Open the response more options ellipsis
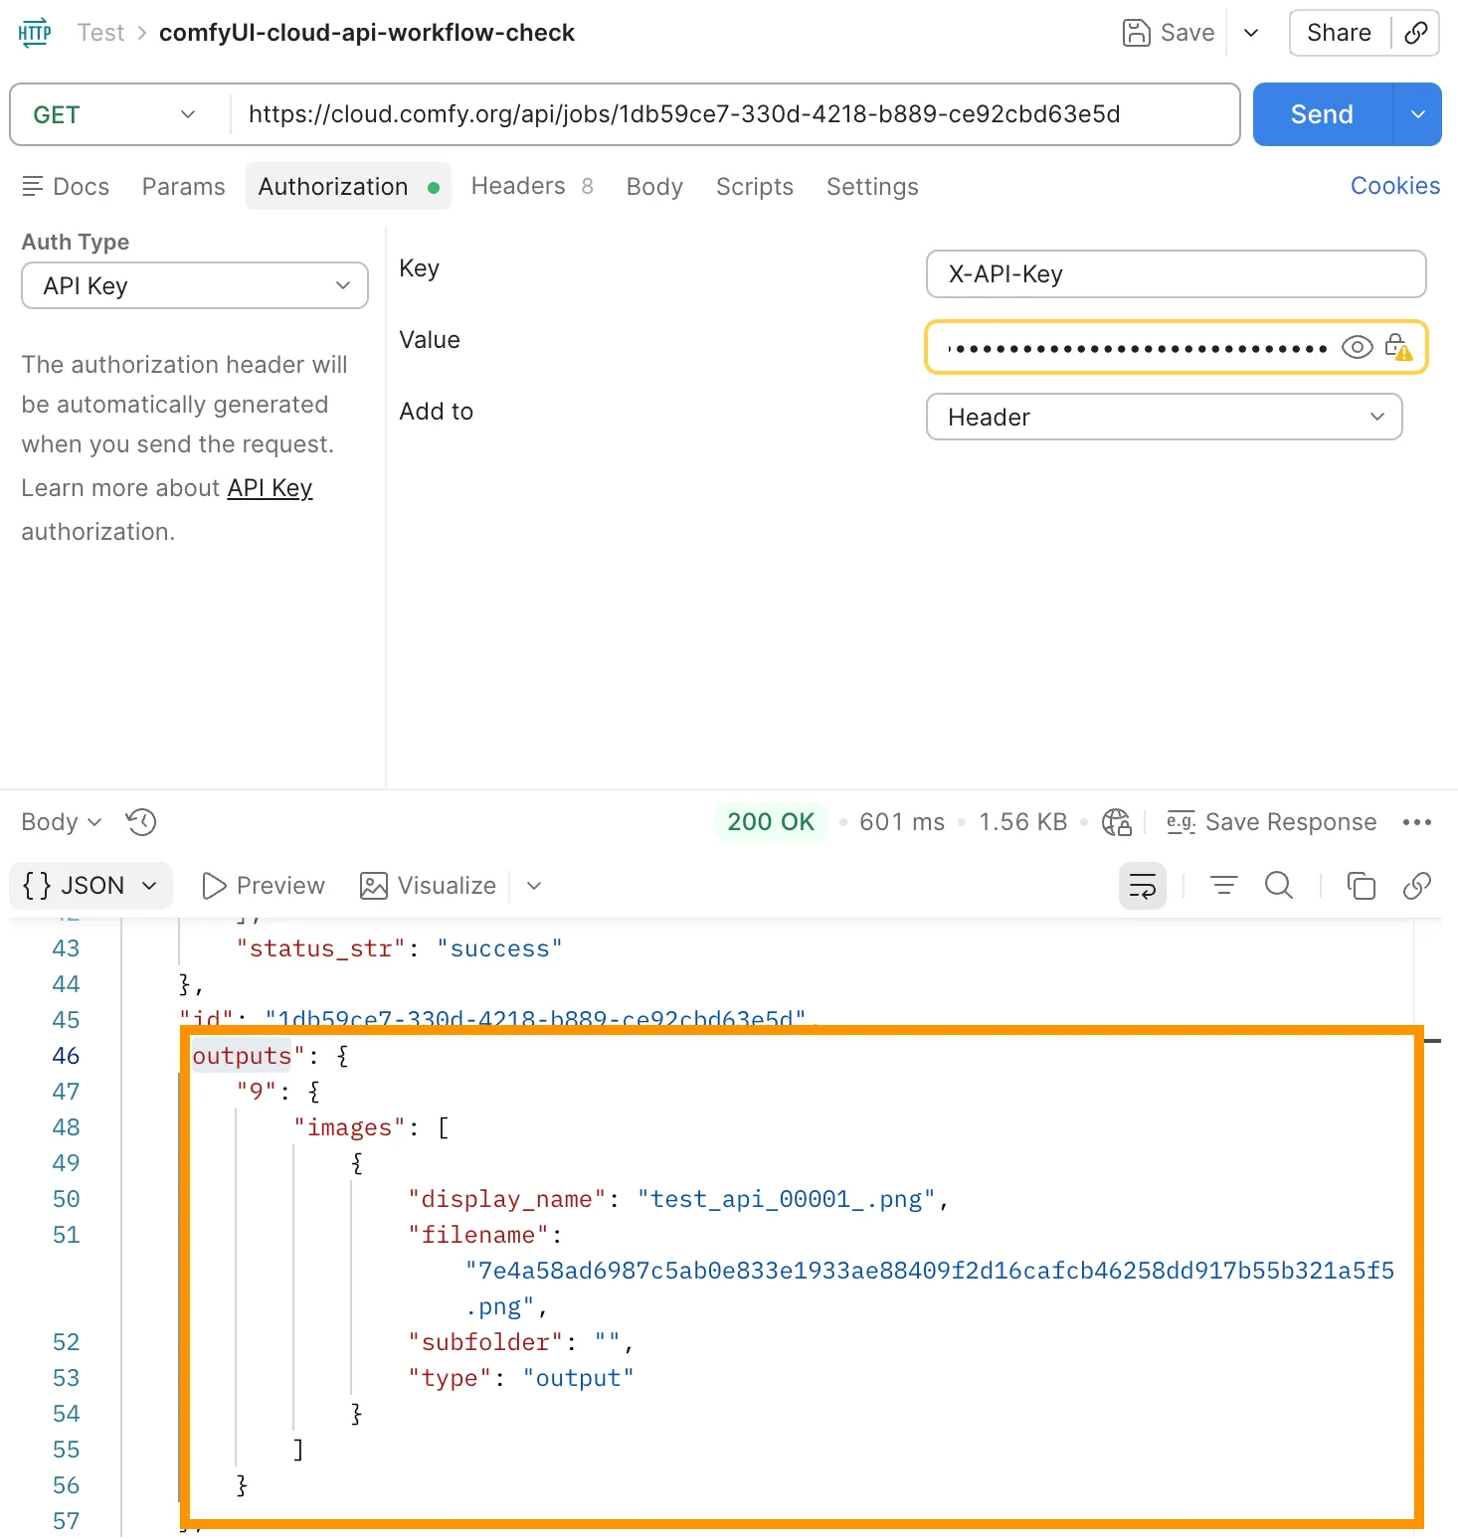The image size is (1458, 1539). point(1416,821)
